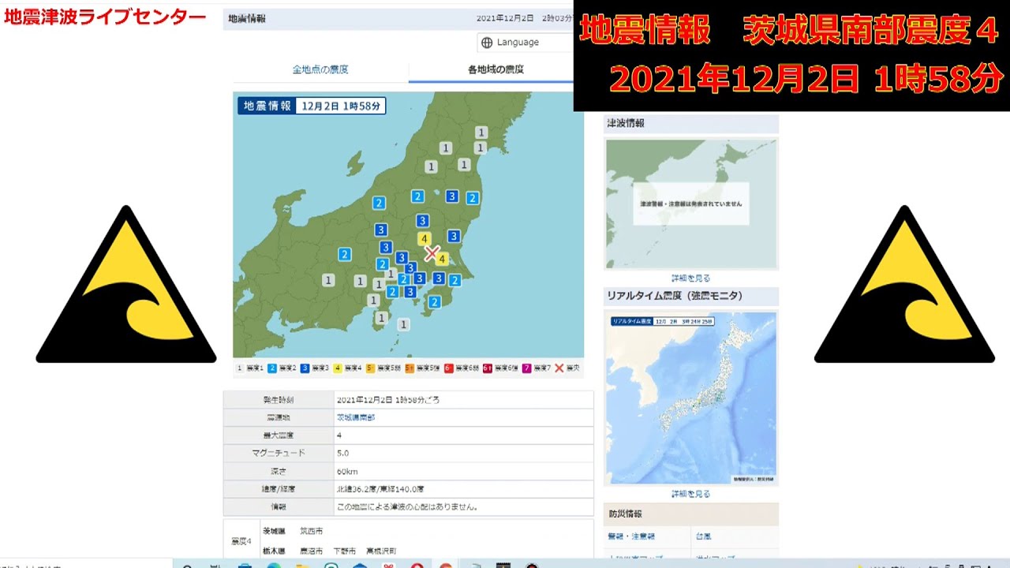This screenshot has width=1010, height=568.
Task: Click 詳細を見る under the realtime intensity map
Action: 690,494
